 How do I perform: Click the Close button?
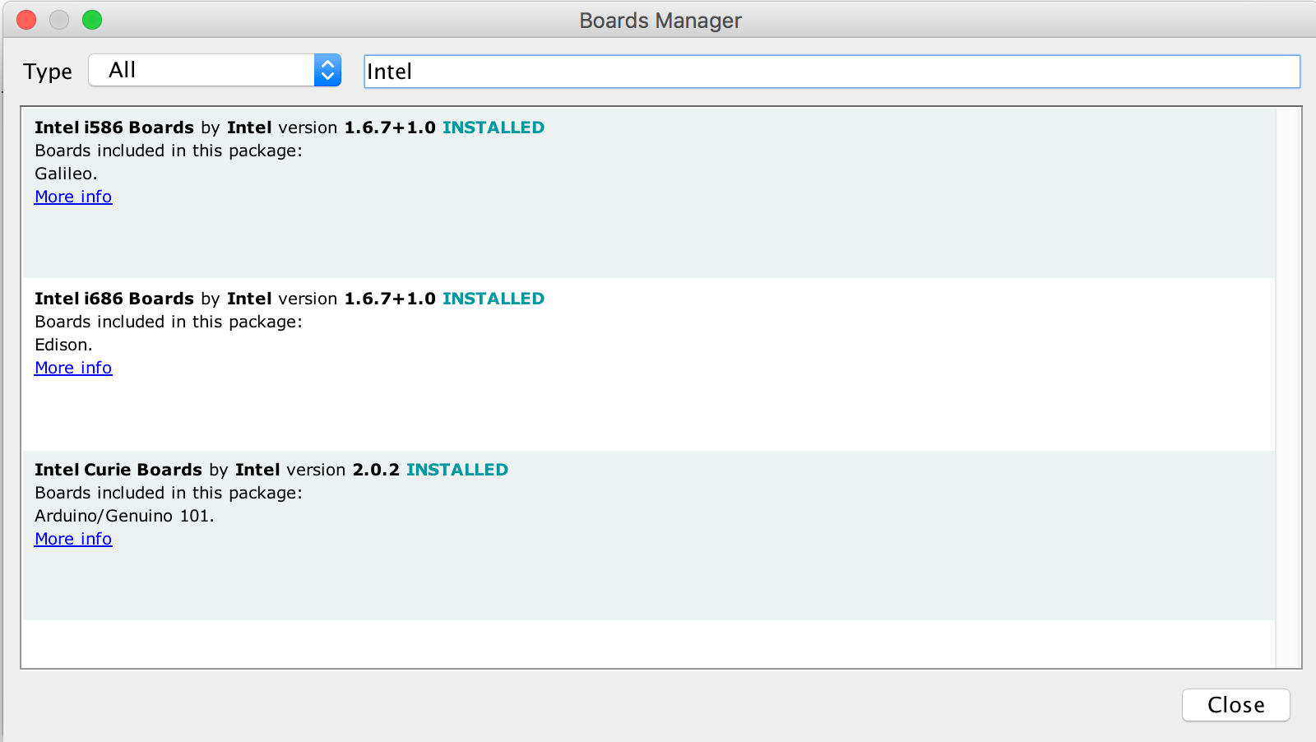(x=1235, y=705)
